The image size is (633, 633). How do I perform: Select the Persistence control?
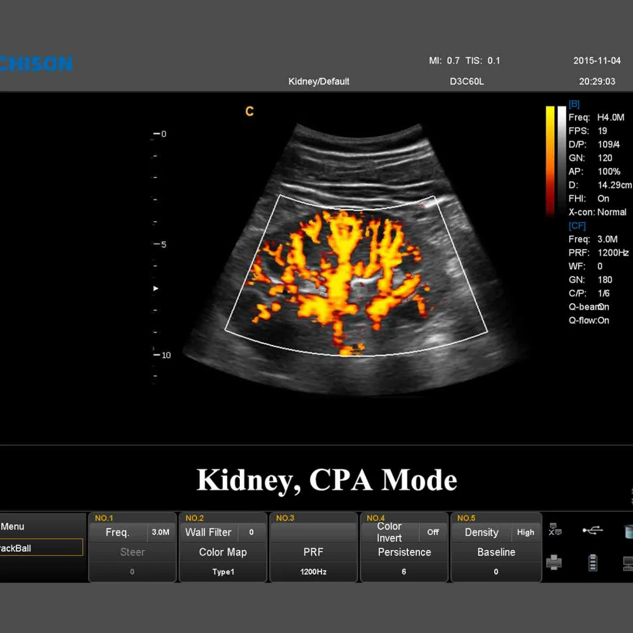point(404,552)
